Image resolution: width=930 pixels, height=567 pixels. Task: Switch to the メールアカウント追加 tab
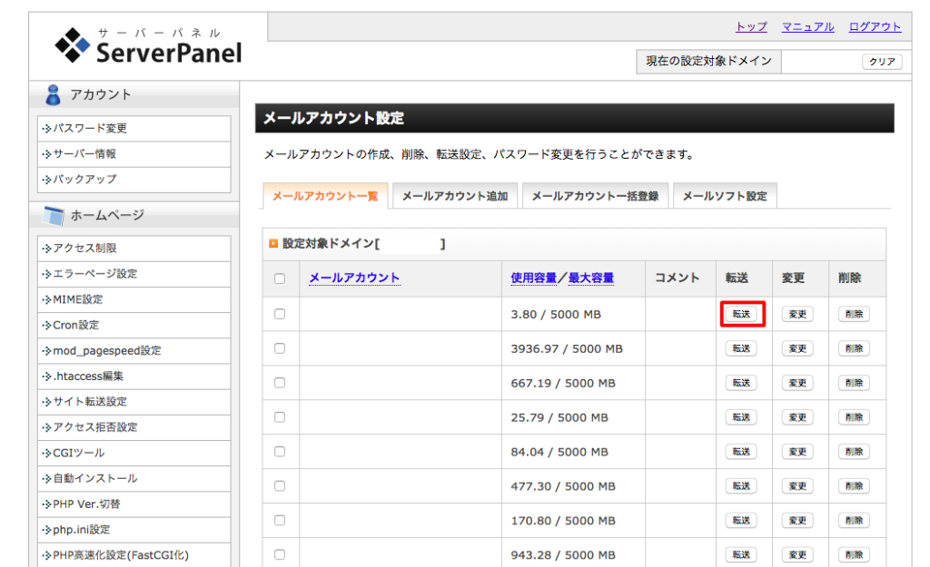point(455,195)
